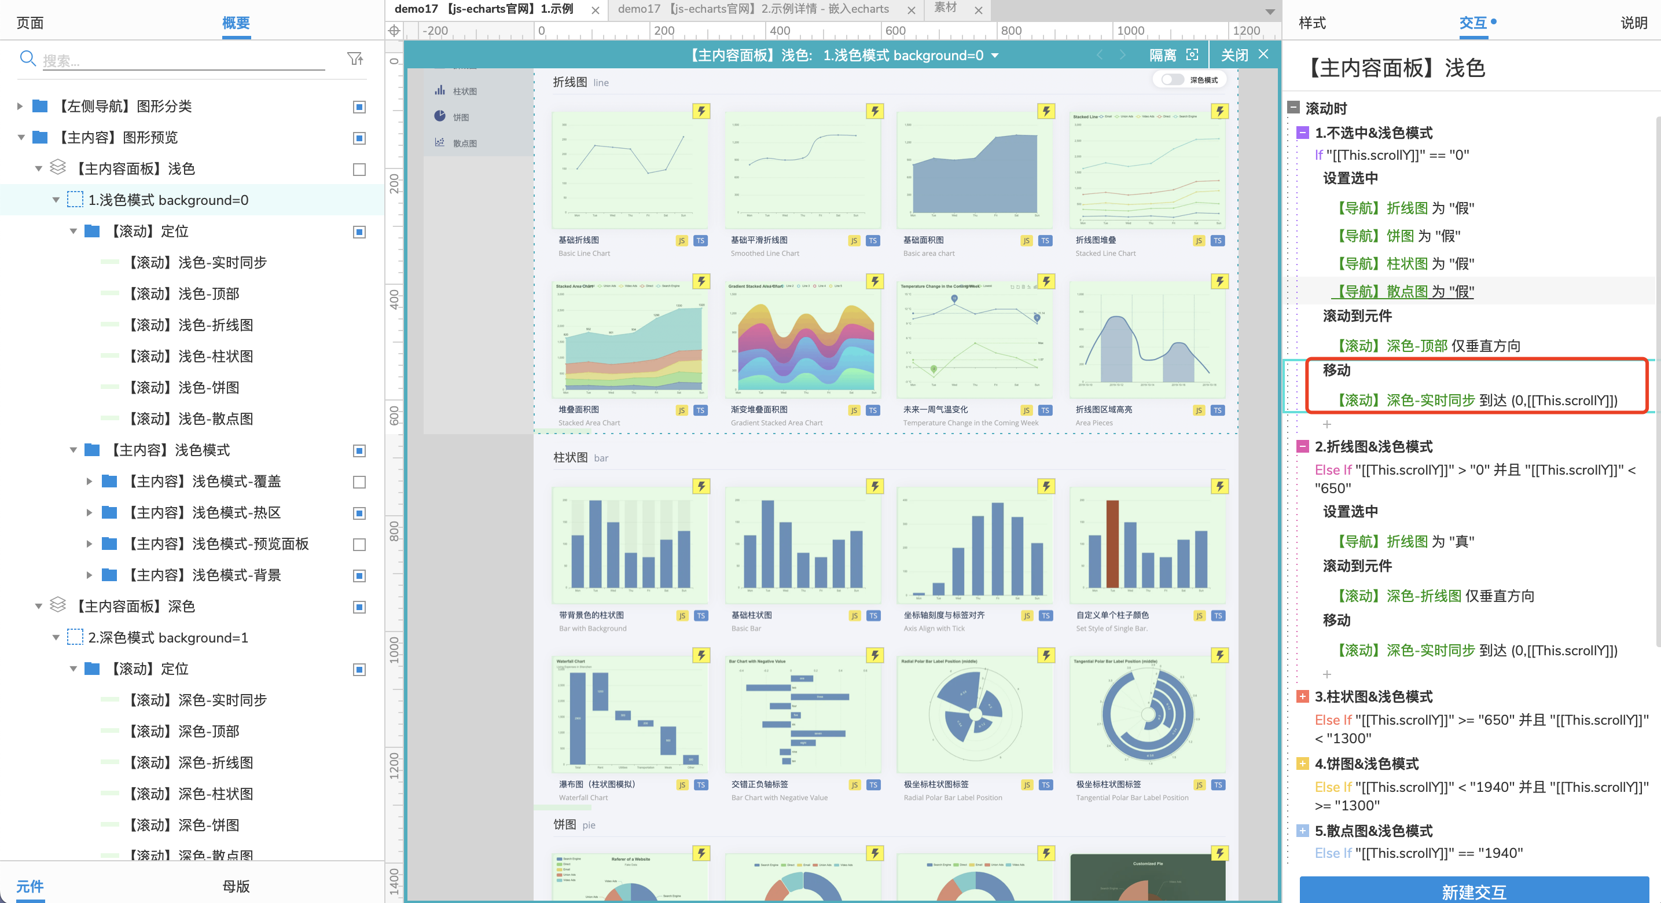
Task: Switch to the 母版 tab
Action: click(x=236, y=886)
